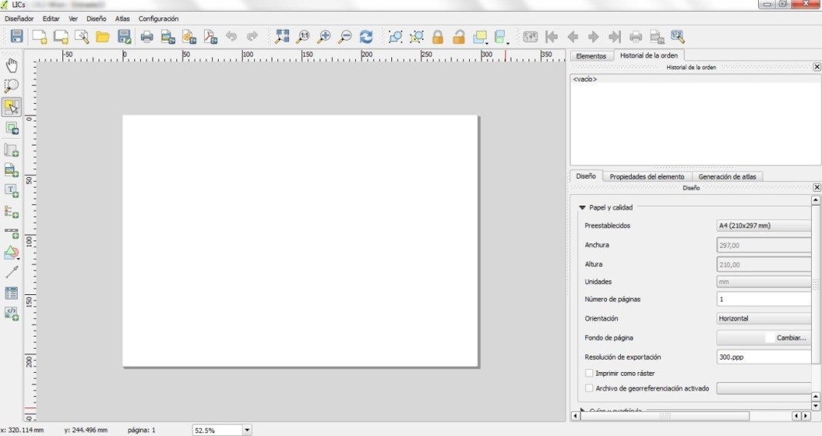Switch to Propiedades del elemento tab
This screenshot has height=436, width=822.
point(646,176)
